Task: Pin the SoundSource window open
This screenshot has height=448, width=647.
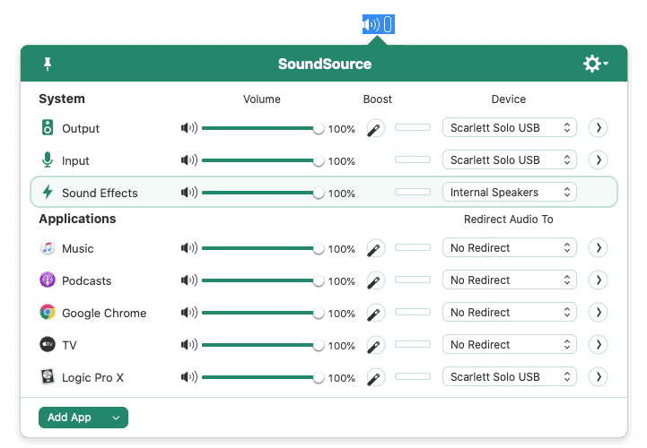Action: (x=48, y=64)
